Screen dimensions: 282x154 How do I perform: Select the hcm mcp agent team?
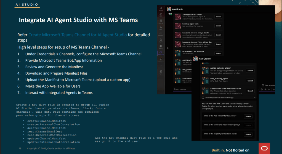[218, 26]
